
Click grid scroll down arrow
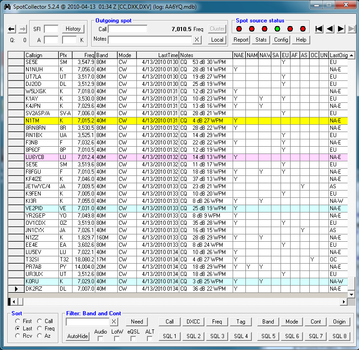[351, 294]
